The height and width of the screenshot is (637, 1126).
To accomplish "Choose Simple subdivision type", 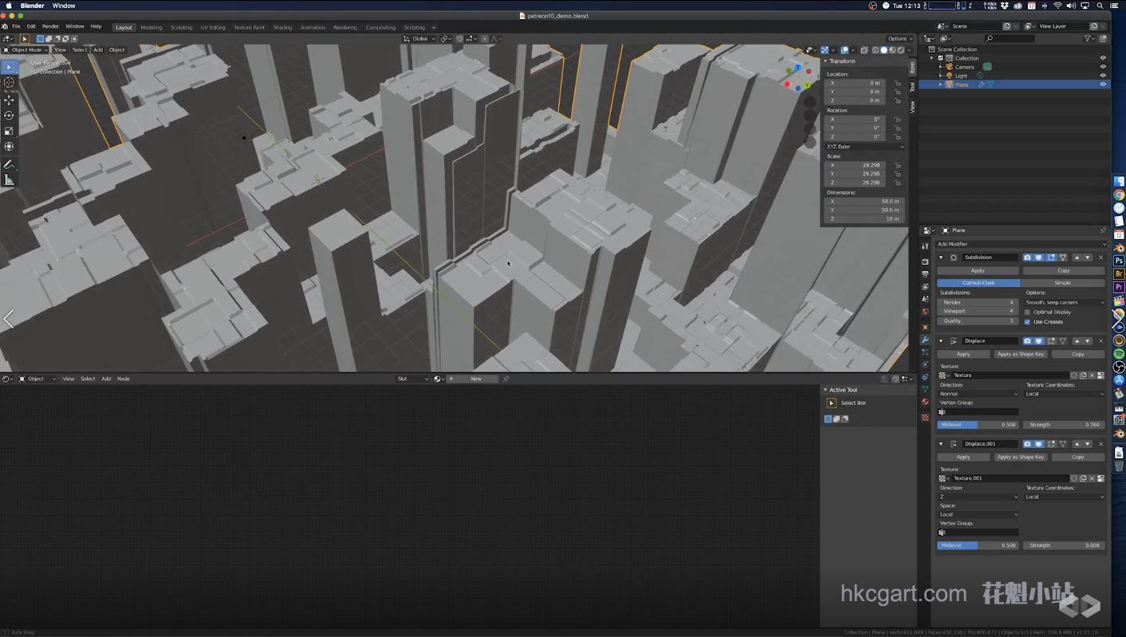I will click(x=1063, y=283).
